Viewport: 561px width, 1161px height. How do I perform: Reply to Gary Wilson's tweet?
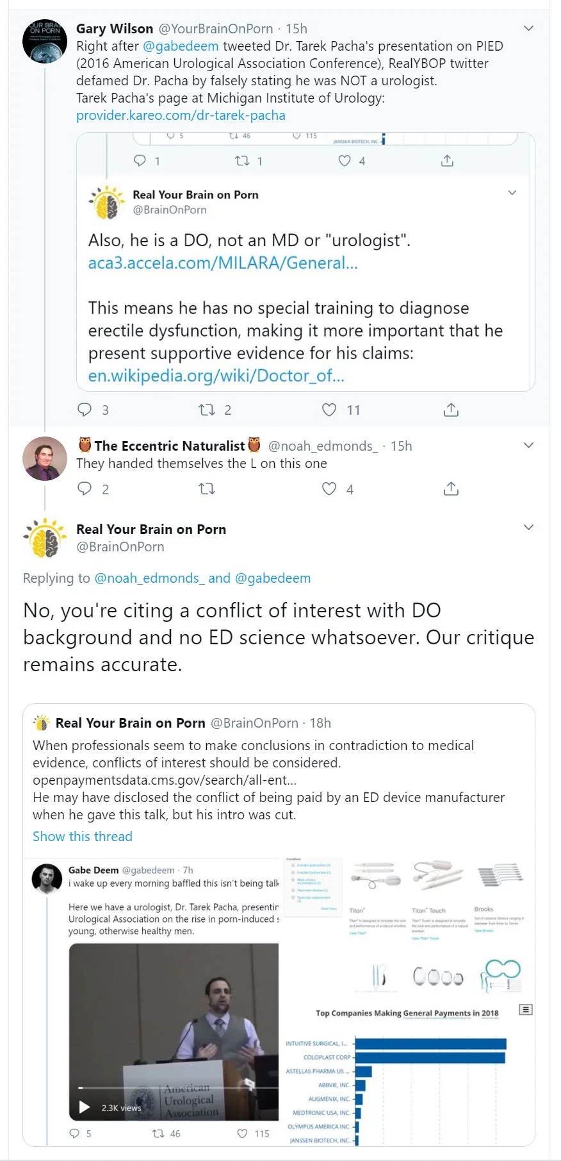(x=85, y=410)
